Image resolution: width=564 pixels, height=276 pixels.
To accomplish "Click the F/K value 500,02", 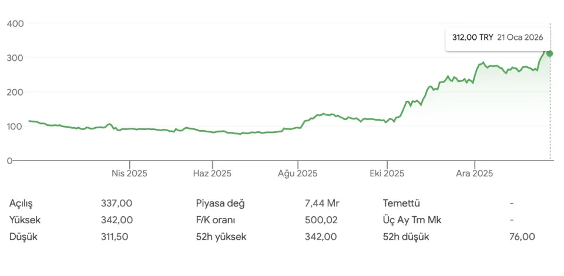I will point(321,220).
